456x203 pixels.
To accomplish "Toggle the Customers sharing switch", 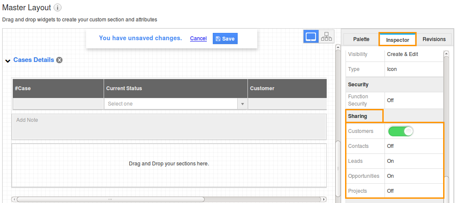I will tap(401, 131).
